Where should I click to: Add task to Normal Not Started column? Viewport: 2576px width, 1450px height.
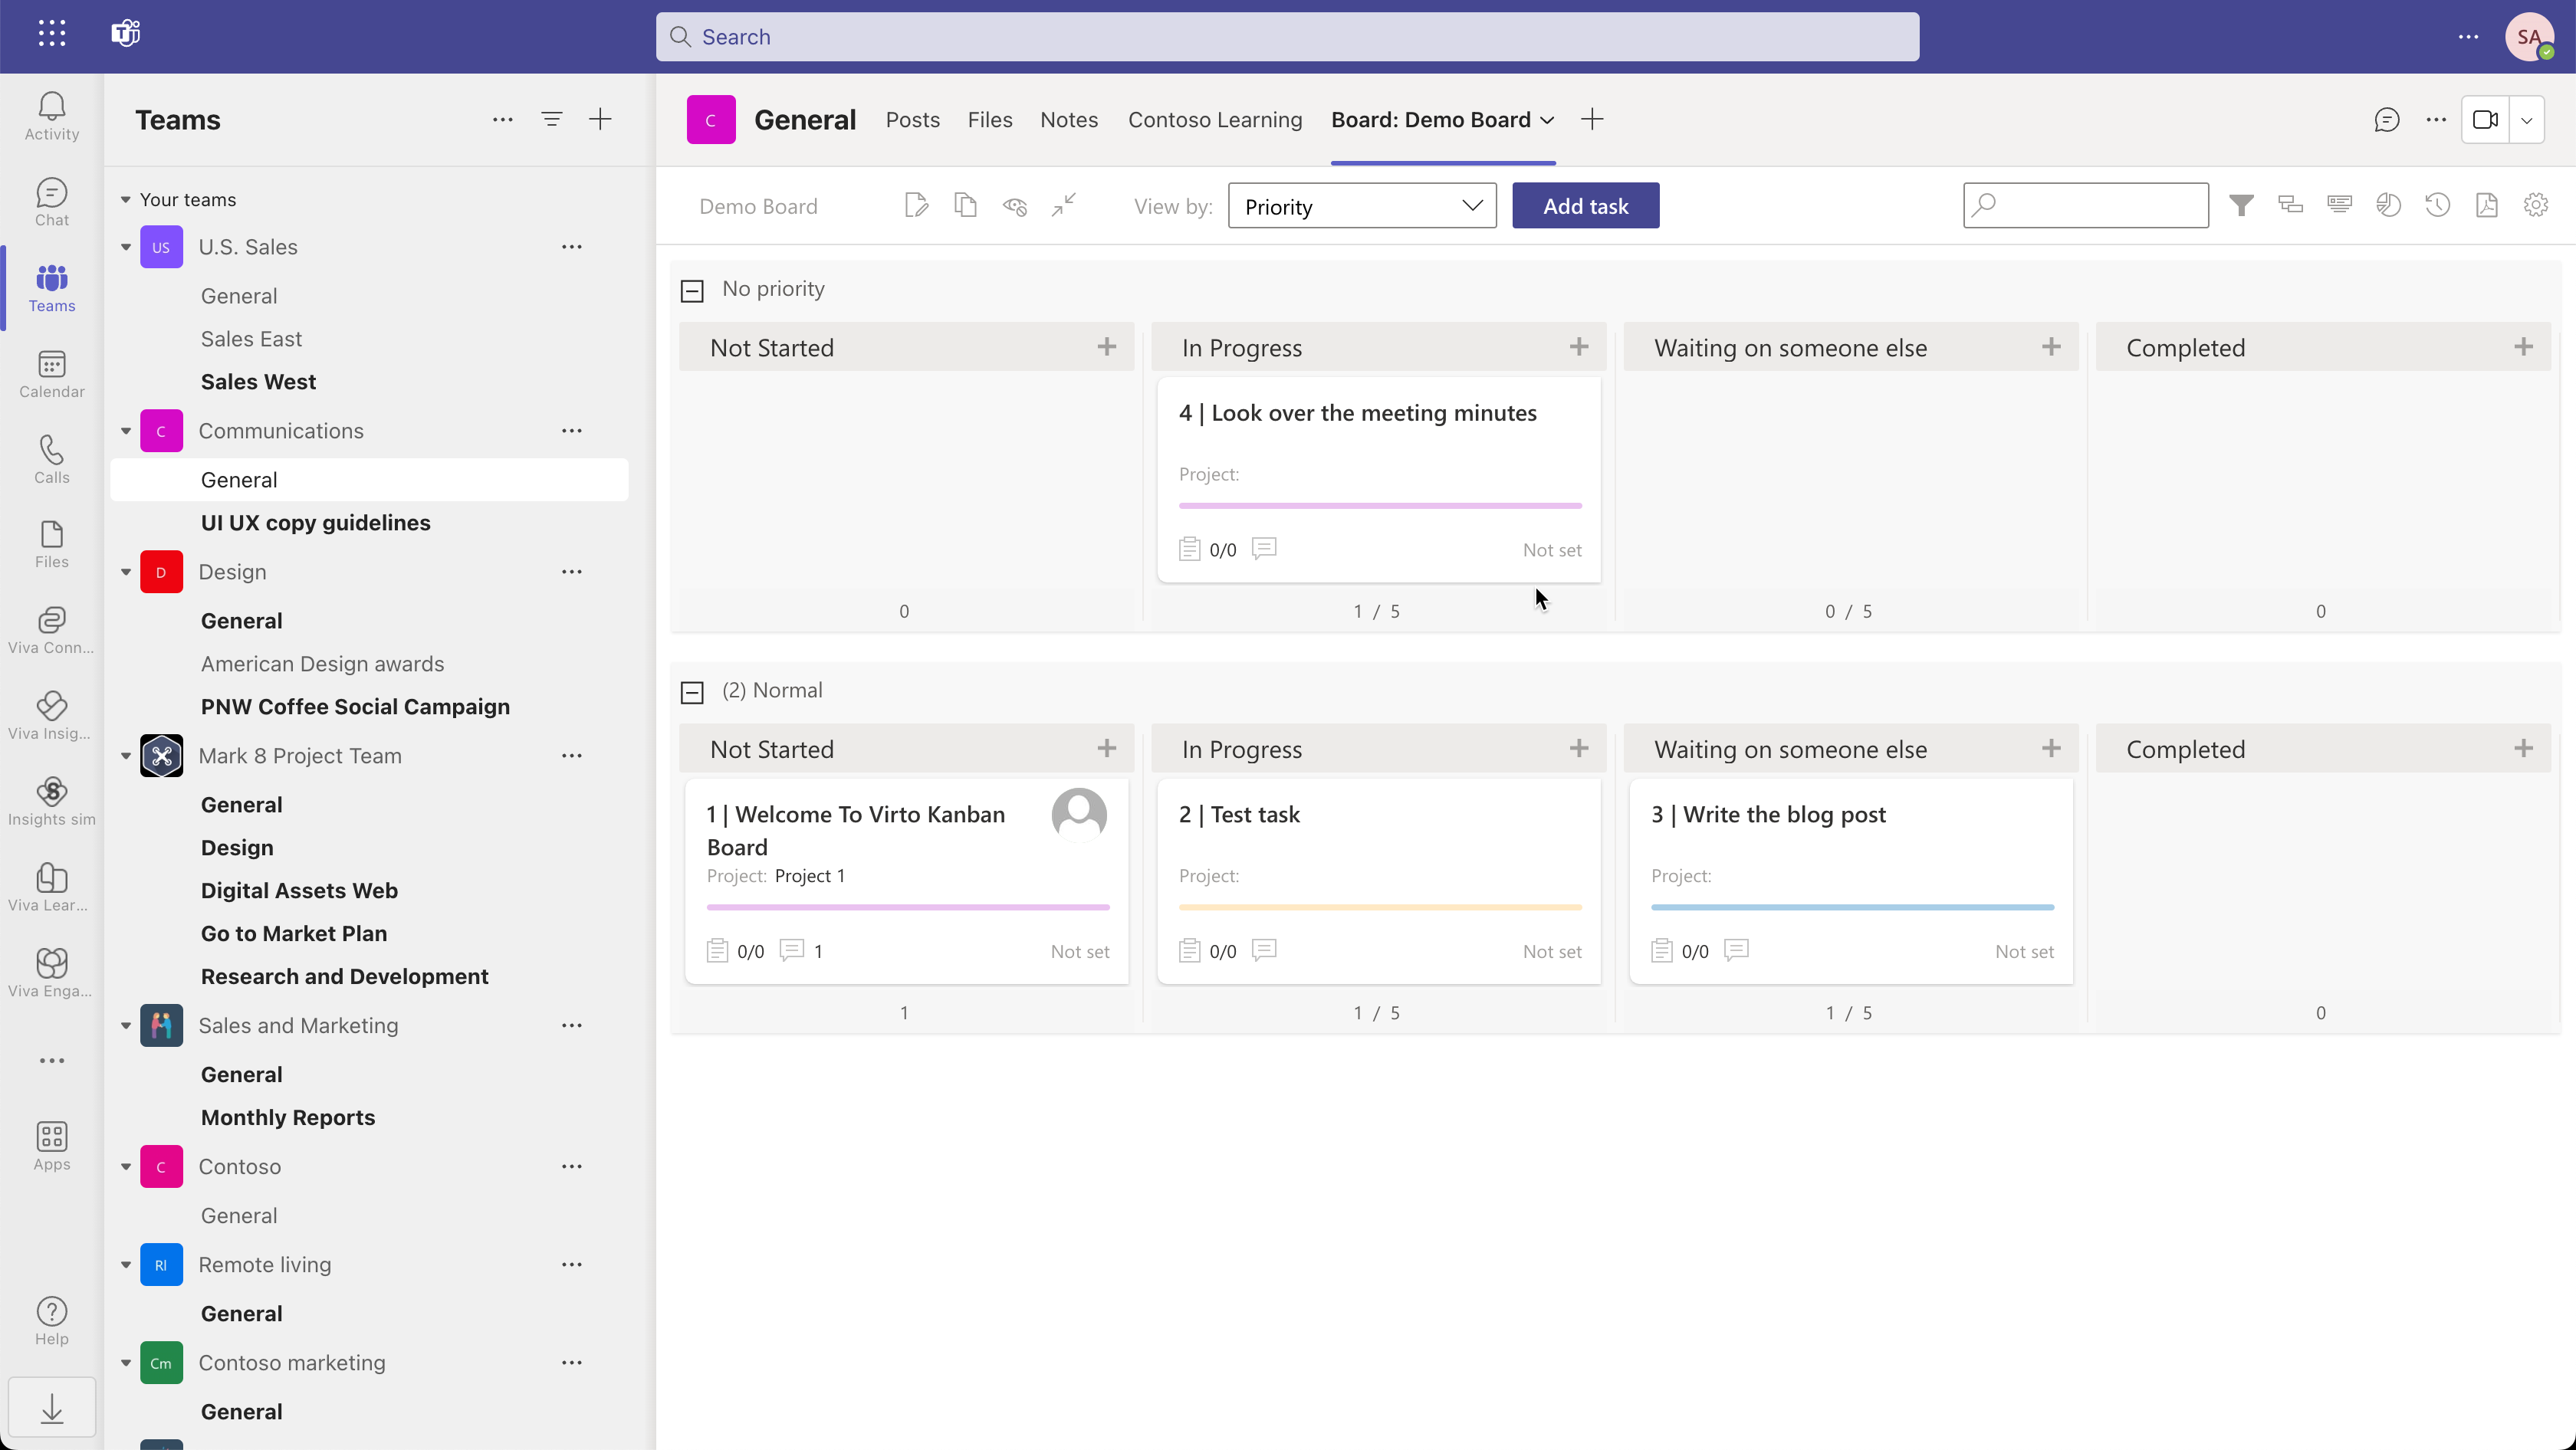(x=1106, y=749)
